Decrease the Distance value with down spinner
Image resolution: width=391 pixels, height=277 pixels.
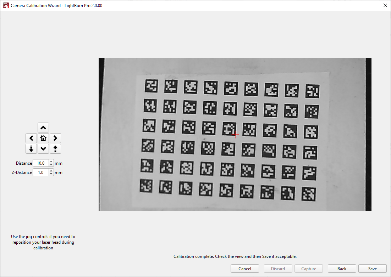click(x=51, y=165)
